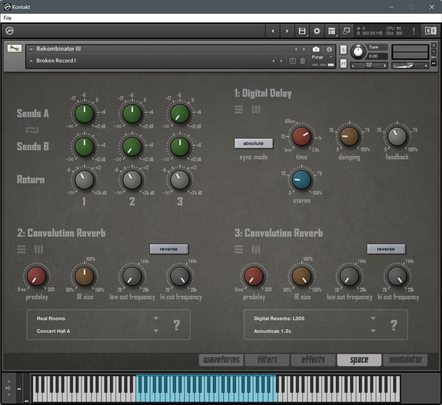Show instrument info icon
Screen dimensions: 442x405
click(x=329, y=49)
